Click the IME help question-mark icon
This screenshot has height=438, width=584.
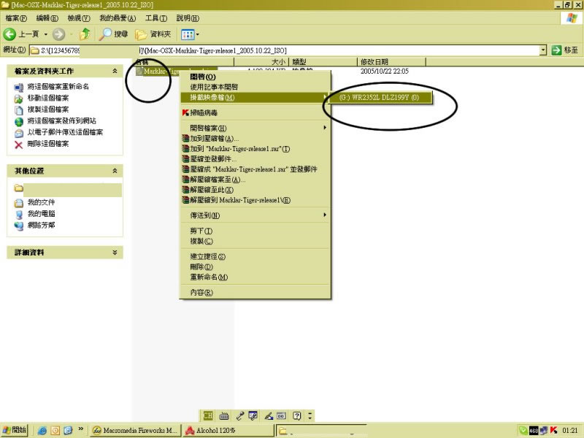(x=297, y=415)
